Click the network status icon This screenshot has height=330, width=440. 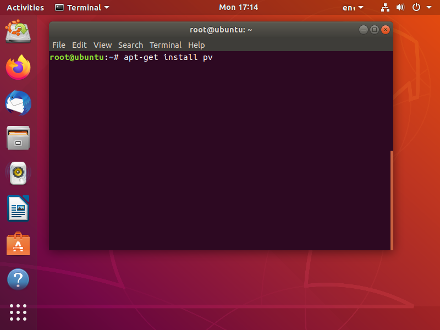pyautogui.click(x=385, y=7)
